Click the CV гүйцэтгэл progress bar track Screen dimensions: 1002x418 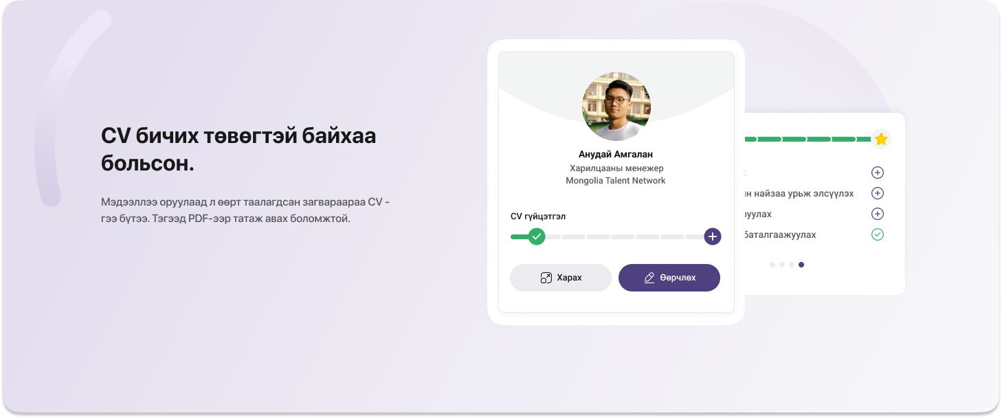624,236
